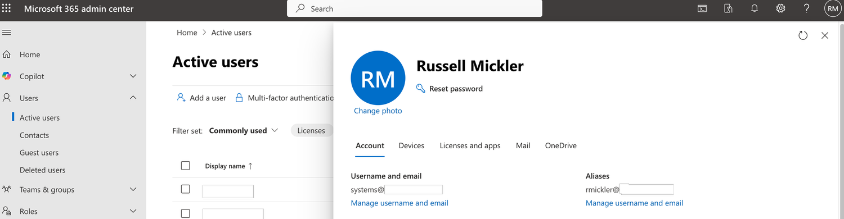Screen dimensions: 844x219
Task: Sort by Display name arrow
Action: click(250, 166)
